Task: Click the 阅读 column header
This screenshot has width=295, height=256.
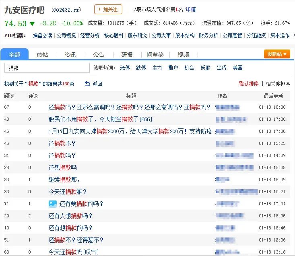Action: point(9,96)
